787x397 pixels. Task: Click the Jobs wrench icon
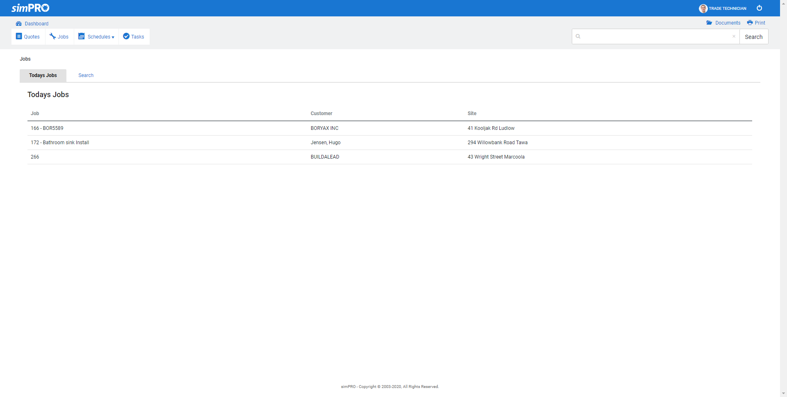52,36
